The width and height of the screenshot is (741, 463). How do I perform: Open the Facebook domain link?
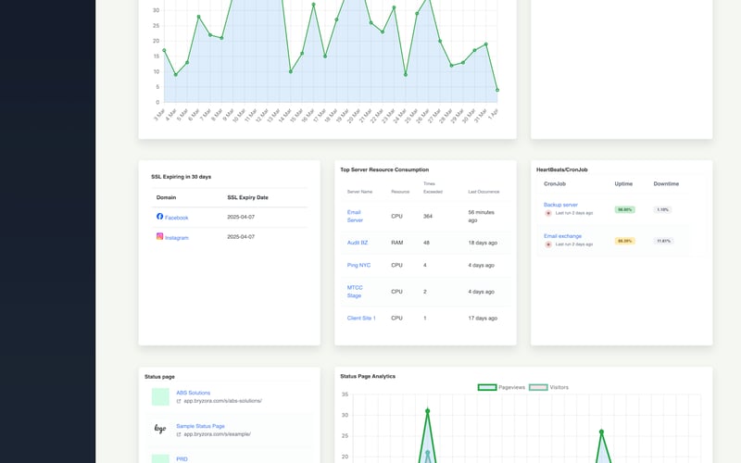(176, 218)
